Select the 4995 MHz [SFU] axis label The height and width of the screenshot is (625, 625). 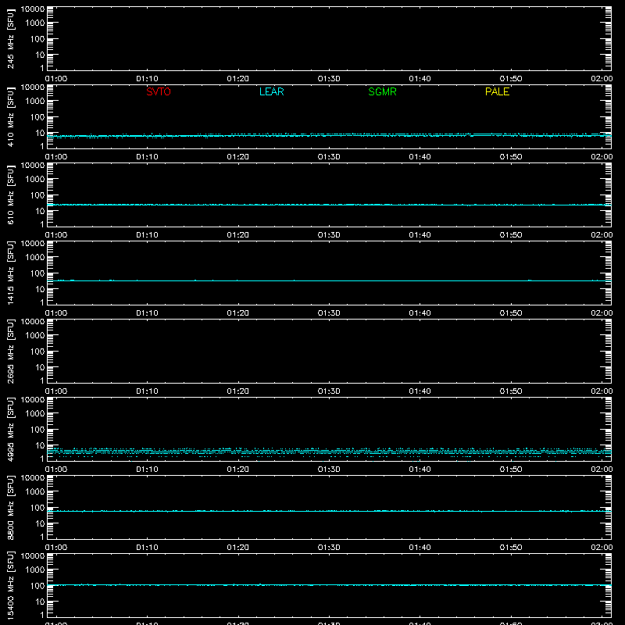tap(10, 429)
